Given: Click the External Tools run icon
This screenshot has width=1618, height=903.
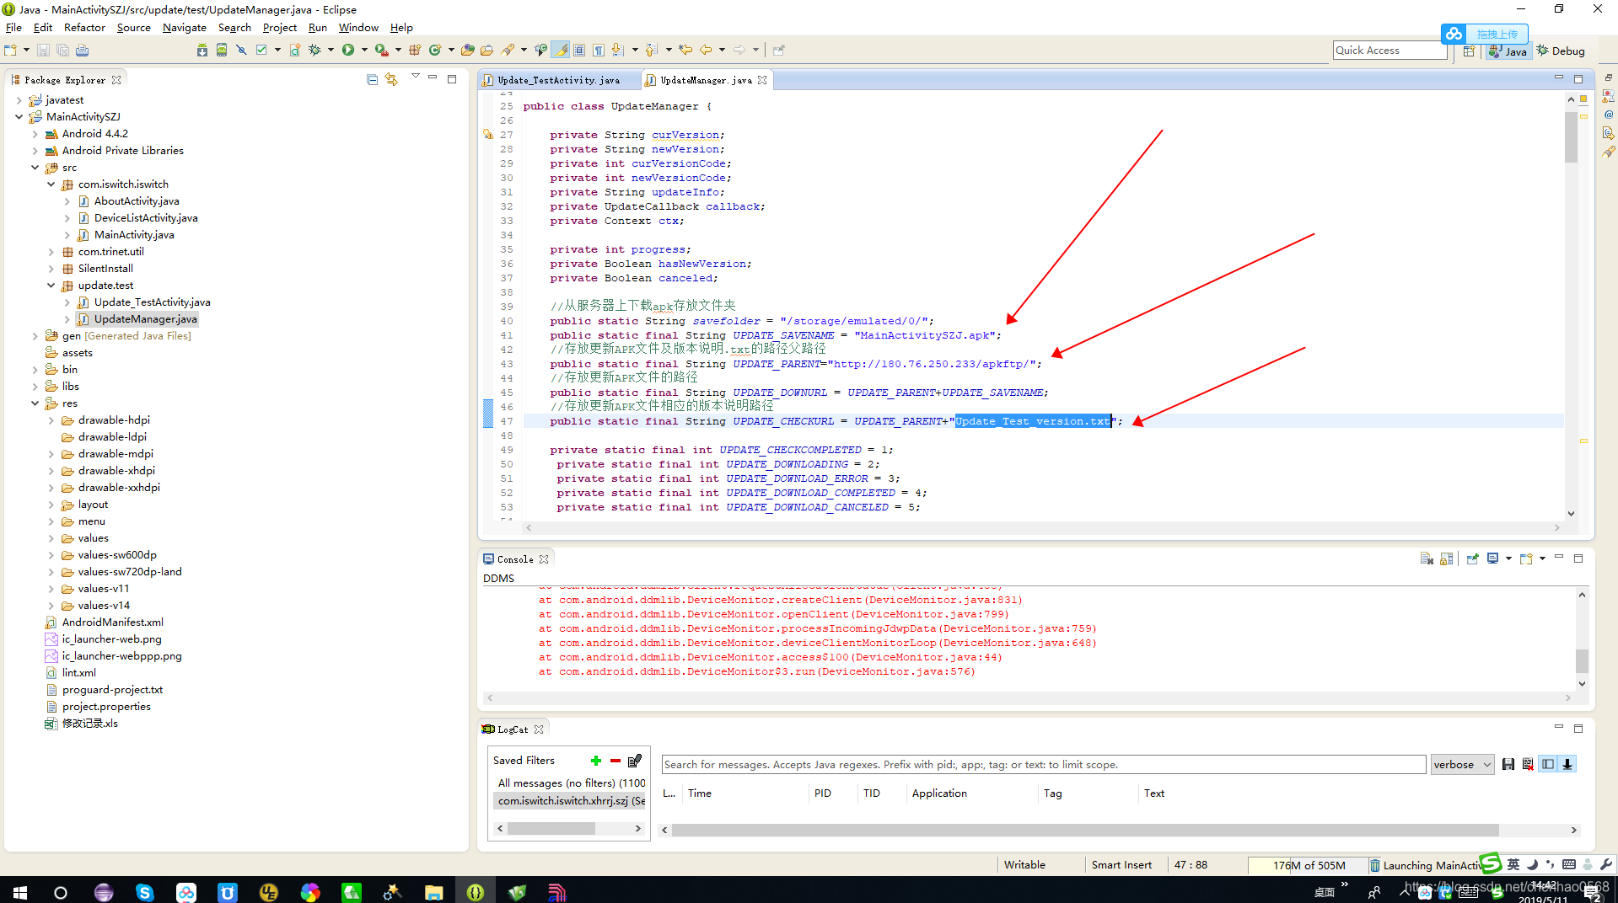Looking at the screenshot, I should tap(381, 51).
